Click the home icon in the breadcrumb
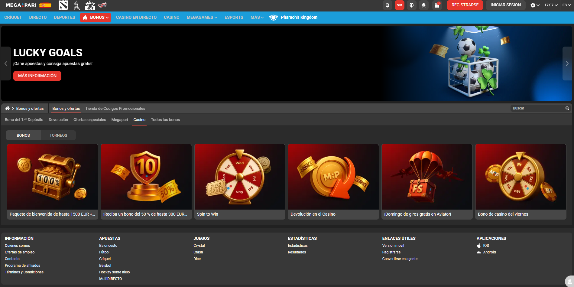This screenshot has height=287, width=574. point(7,108)
